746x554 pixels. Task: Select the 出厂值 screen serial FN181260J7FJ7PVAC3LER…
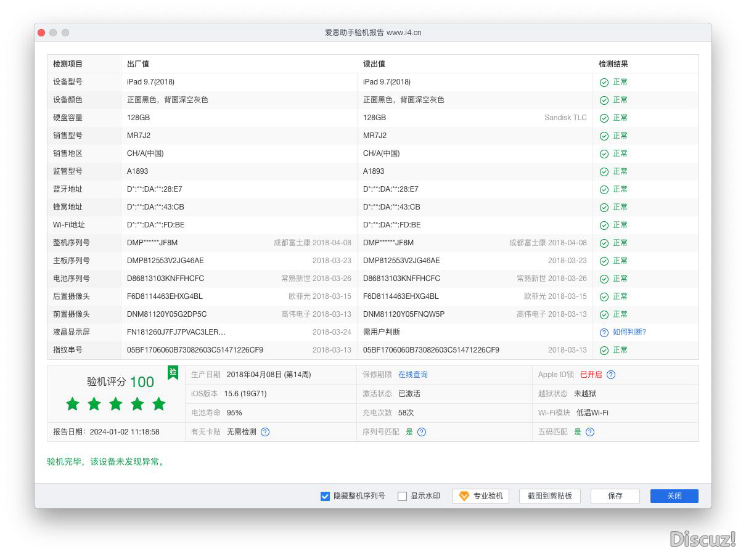click(x=176, y=332)
